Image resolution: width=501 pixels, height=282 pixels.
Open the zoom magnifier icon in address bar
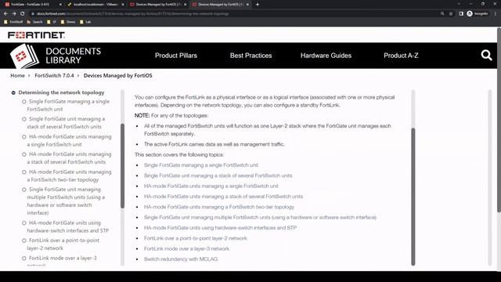(x=442, y=14)
